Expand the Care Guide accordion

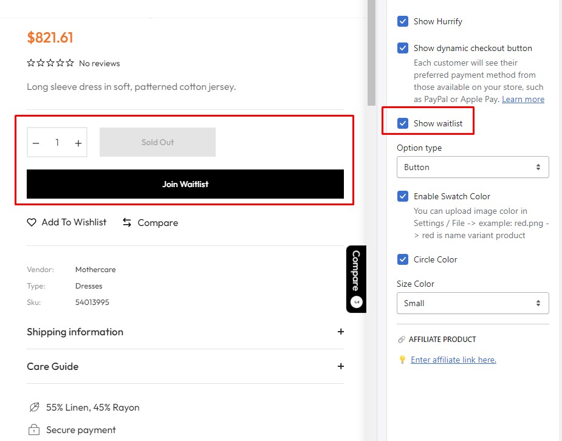tap(340, 366)
